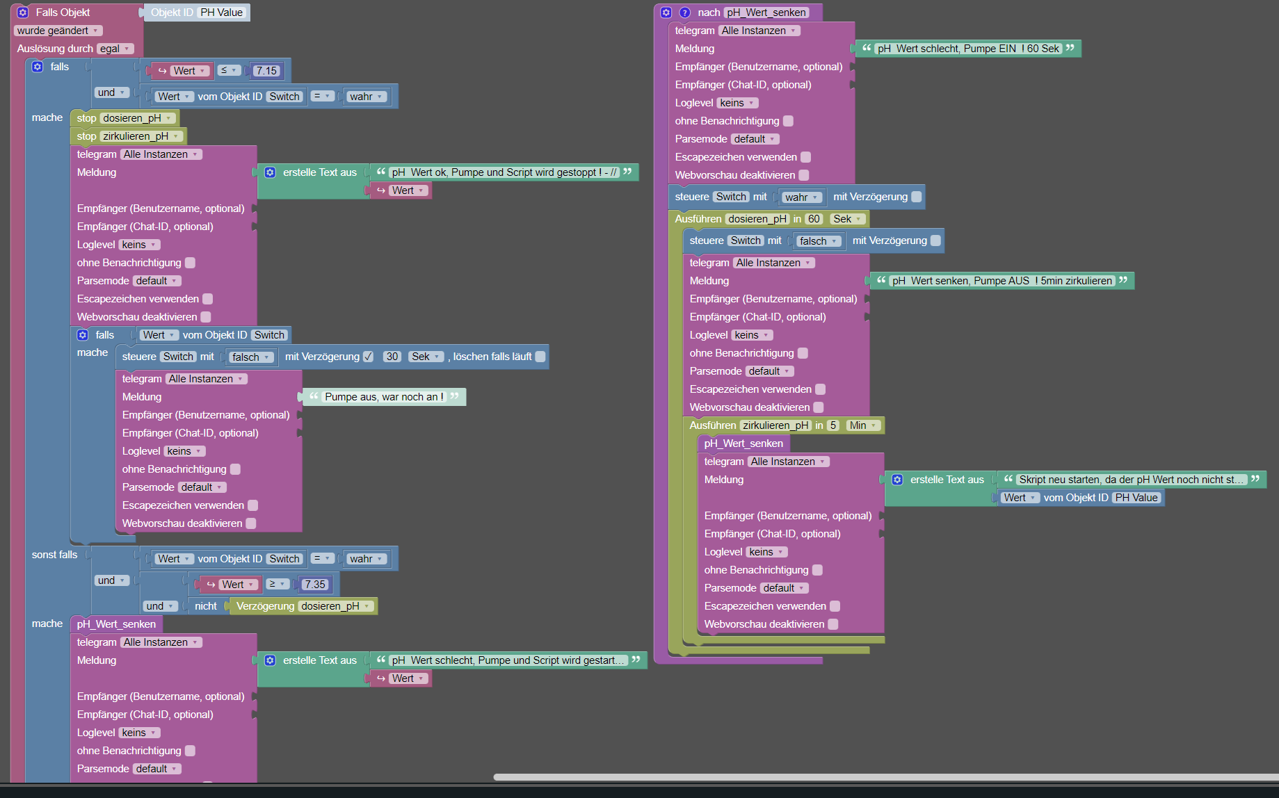Viewport: 1279px width, 798px height.
Task: Enable mit Verzögerung on steuere Switch falsch right
Action: 936,241
